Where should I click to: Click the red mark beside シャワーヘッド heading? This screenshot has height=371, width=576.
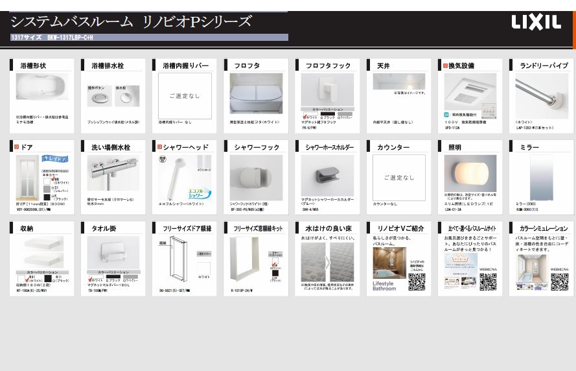[x=159, y=147]
